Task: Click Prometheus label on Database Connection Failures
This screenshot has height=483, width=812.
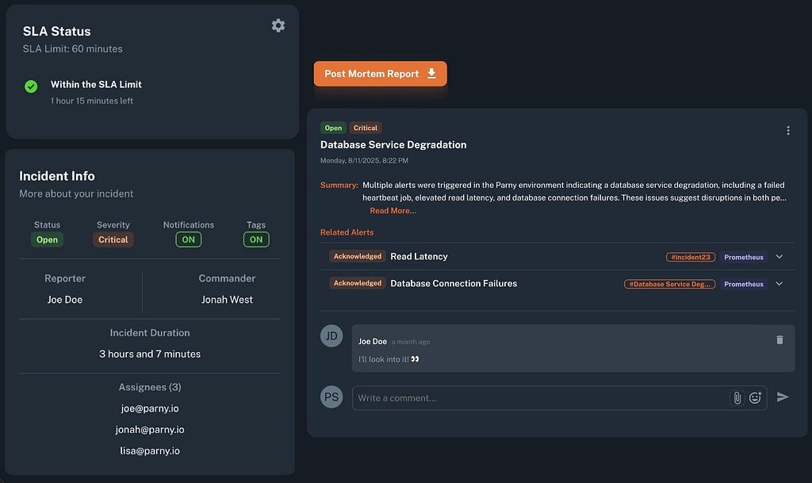Action: click(744, 284)
